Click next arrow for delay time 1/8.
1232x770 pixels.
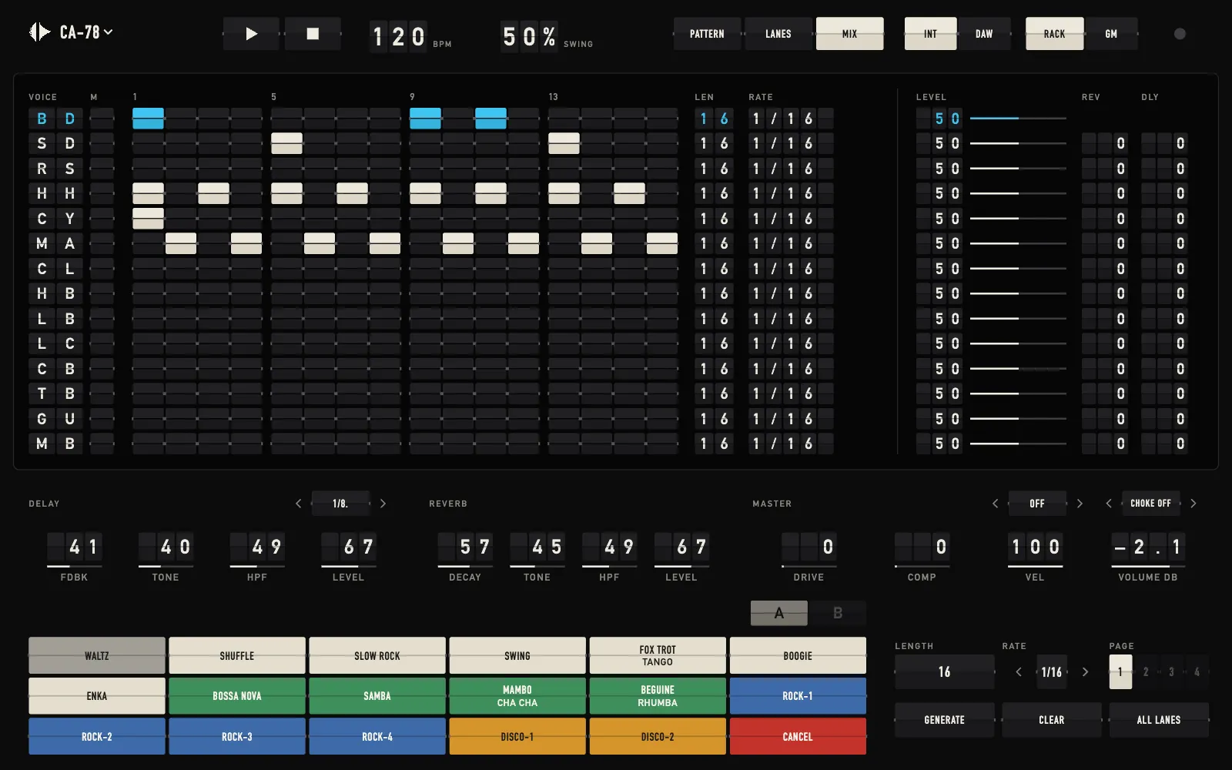383,504
